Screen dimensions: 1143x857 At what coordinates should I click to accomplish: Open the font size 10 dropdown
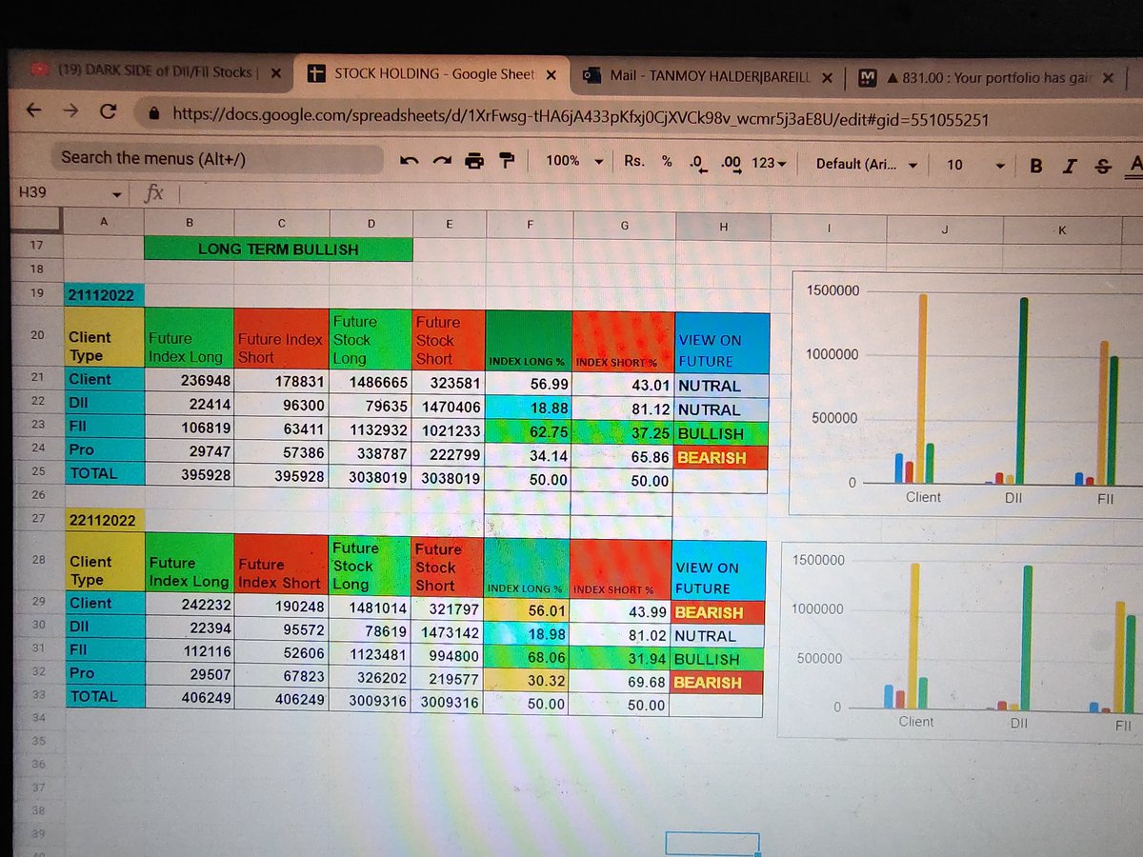coord(975,165)
